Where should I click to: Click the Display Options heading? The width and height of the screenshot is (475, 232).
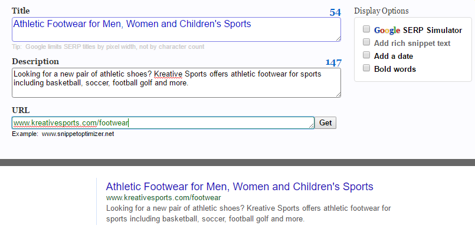(x=381, y=11)
